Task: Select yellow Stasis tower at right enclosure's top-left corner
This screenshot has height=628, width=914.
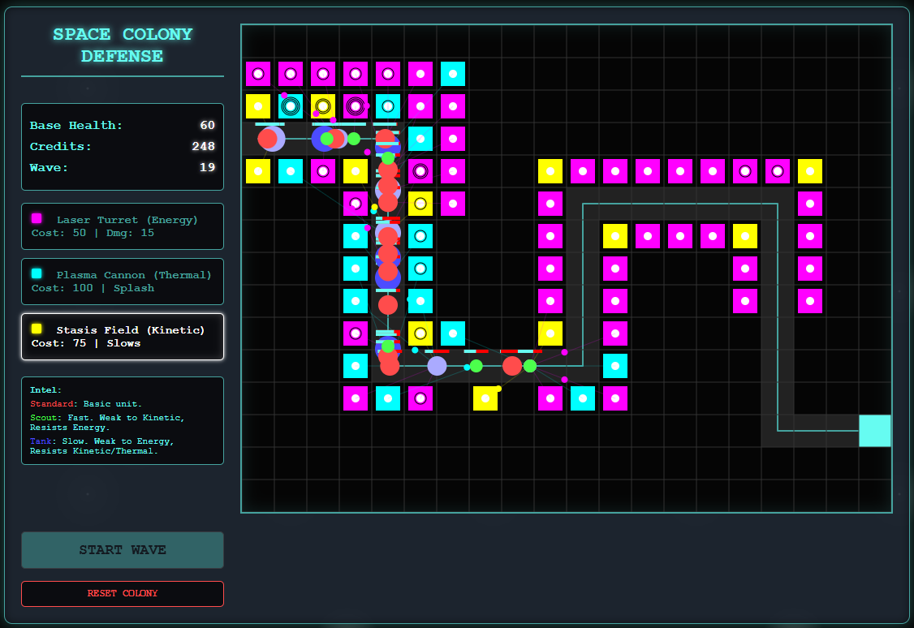Action: tap(550, 171)
